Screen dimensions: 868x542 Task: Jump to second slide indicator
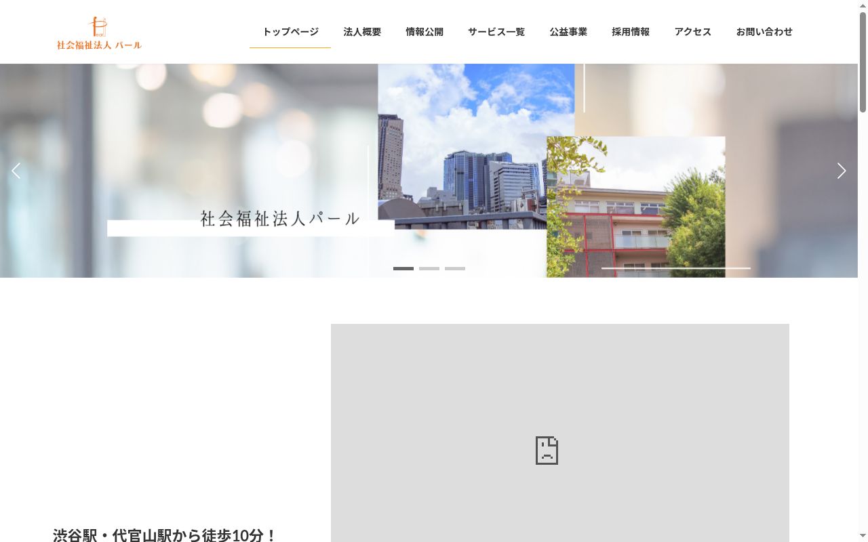tap(429, 269)
